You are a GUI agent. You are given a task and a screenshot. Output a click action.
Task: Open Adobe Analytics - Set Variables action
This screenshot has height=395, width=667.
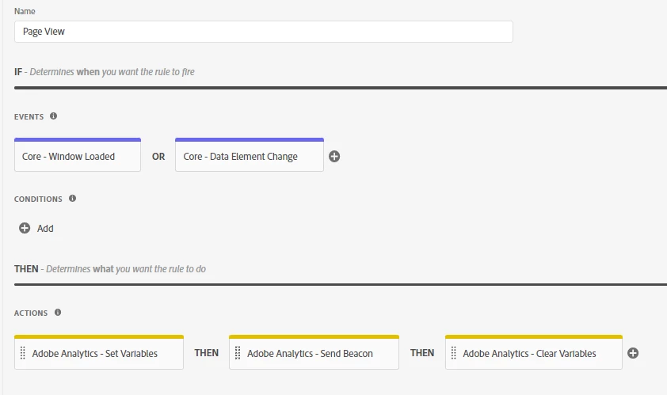(x=99, y=352)
